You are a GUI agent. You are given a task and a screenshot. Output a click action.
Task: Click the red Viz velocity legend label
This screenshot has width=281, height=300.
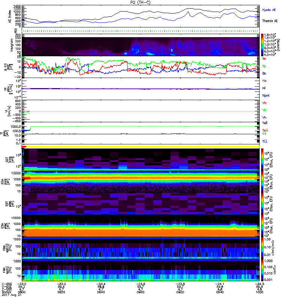[x=265, y=103]
